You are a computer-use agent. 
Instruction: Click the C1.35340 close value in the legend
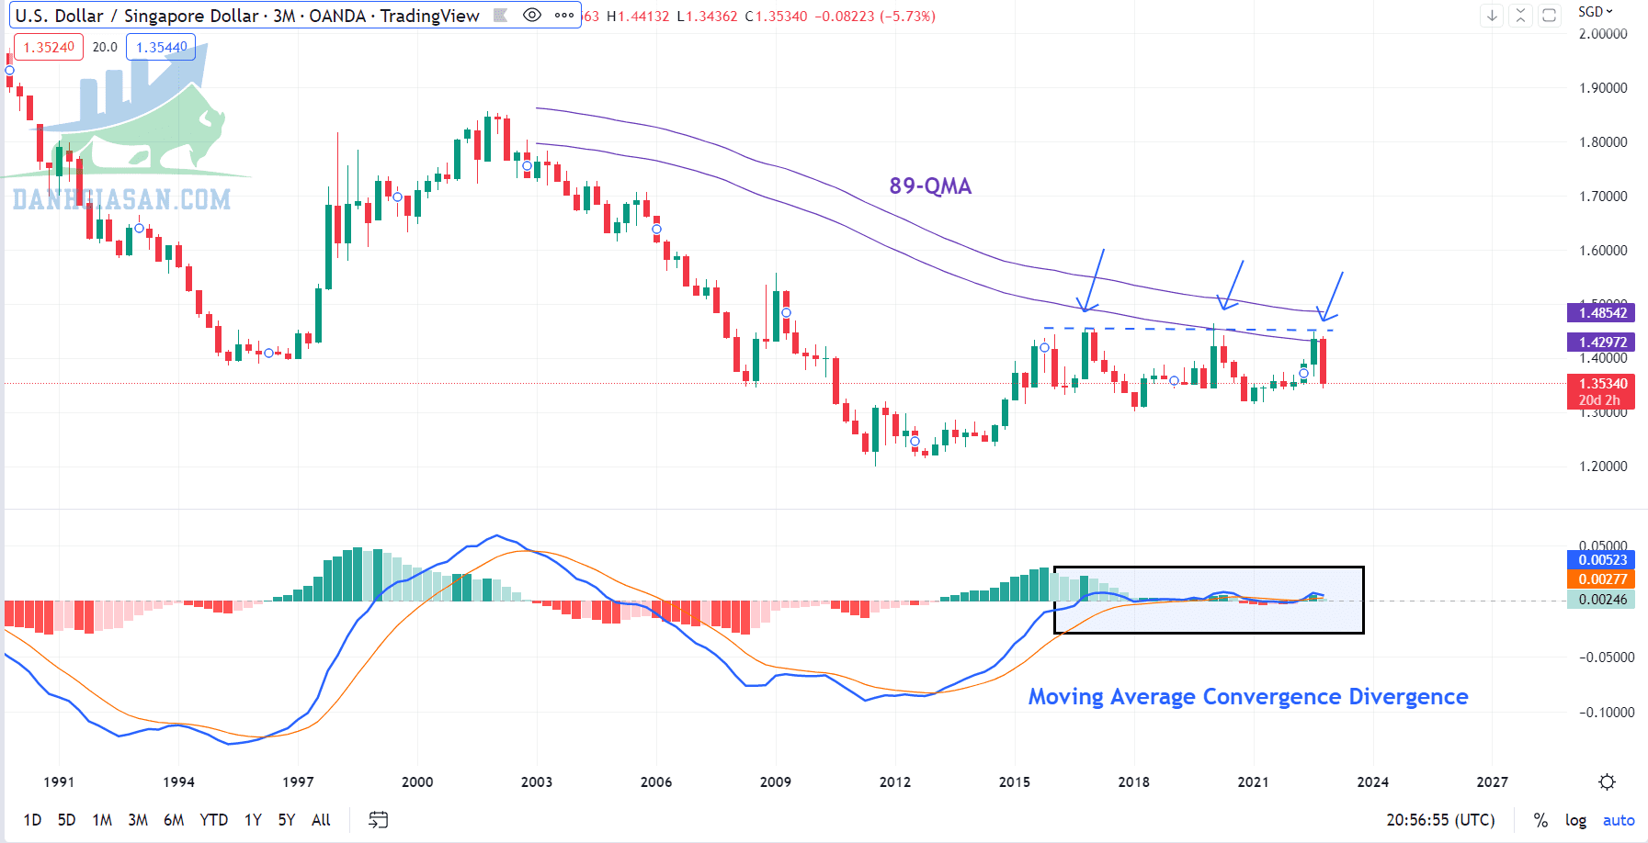pyautogui.click(x=776, y=17)
